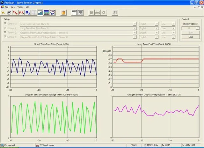Screen dimensions: 204x148
Task: Click the greyed zero toolbar icon
Action: coord(104,13)
